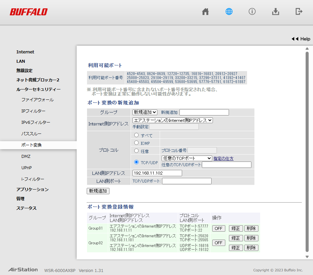Click 修正 for Group01 entry

pos(236,228)
